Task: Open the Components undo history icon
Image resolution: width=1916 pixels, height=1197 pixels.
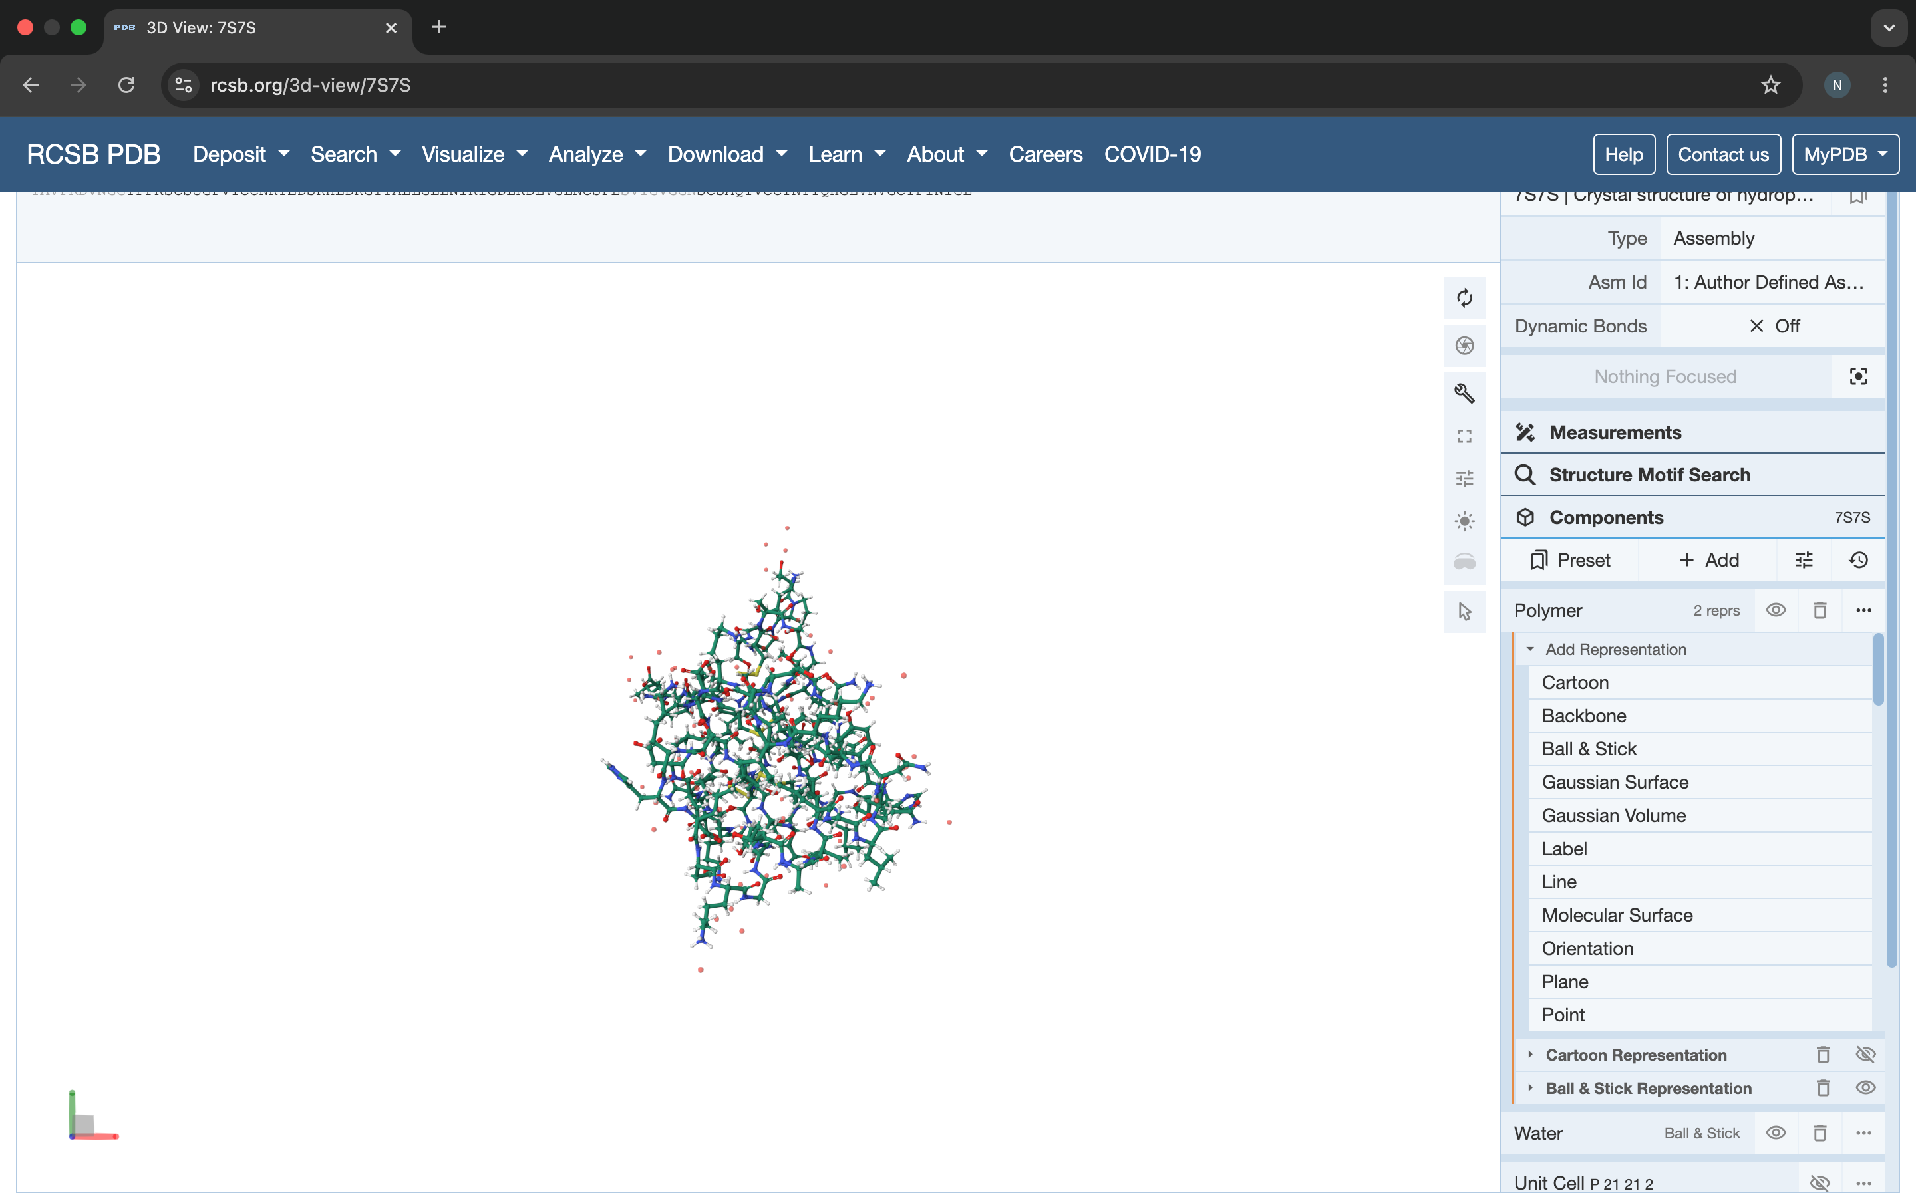Action: point(1858,560)
